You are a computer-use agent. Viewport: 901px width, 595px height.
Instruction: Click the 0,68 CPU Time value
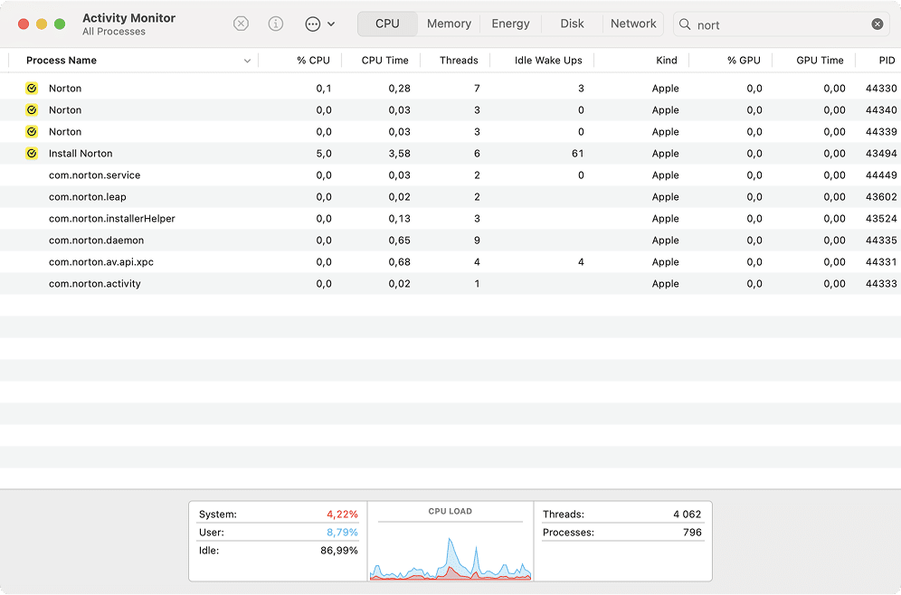click(x=399, y=262)
